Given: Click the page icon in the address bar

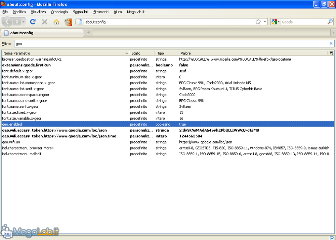Looking at the screenshot, I should pos(80,22).
